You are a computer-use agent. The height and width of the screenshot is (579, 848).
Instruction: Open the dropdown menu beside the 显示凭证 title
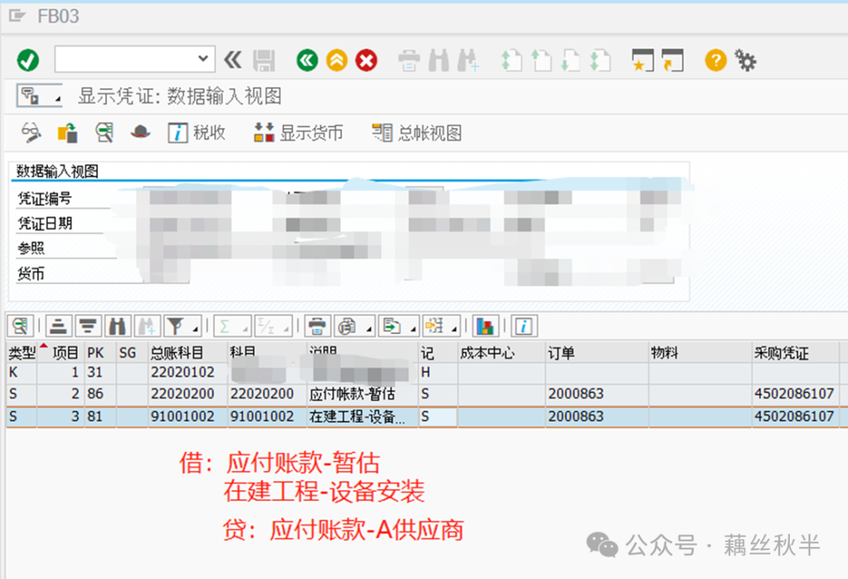pos(39,96)
